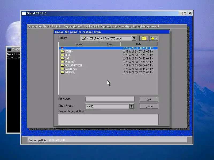Click the MSAGENT folder icon
Viewport: 214px width, 160px height.
62,62
